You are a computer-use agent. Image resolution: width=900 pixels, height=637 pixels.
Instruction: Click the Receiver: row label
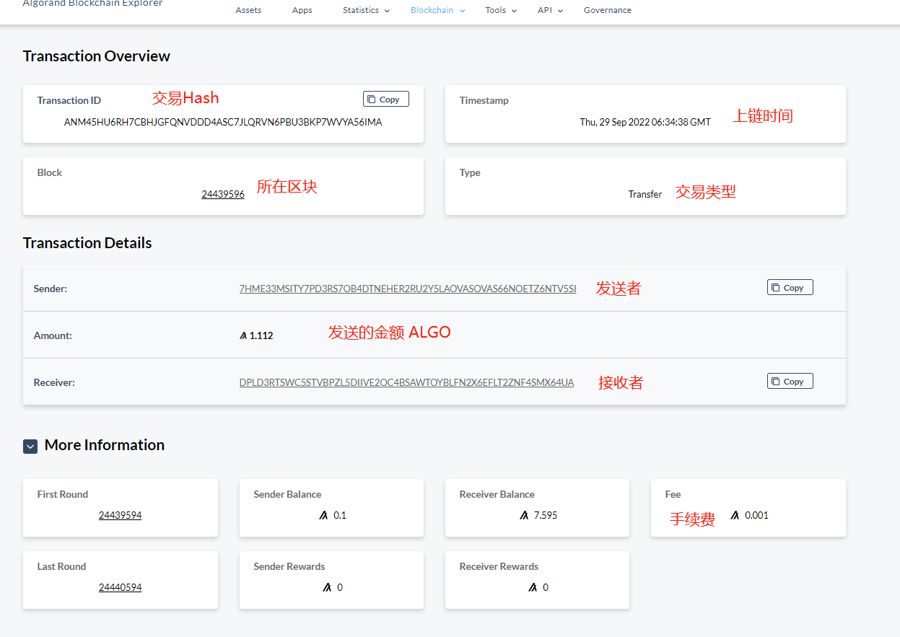(54, 382)
